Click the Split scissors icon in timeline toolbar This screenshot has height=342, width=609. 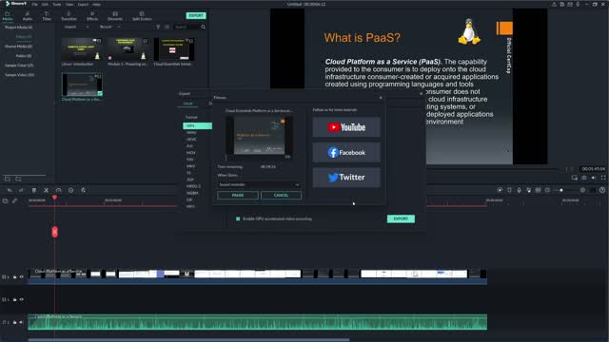[x=47, y=190]
